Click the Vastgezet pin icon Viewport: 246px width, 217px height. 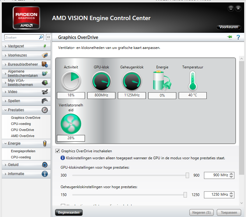pyautogui.click(x=45, y=46)
